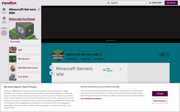Image resolution: width=180 pixels, height=112 pixels.
Task: Expand the Gamepedia dropdown menu
Action: [100, 59]
